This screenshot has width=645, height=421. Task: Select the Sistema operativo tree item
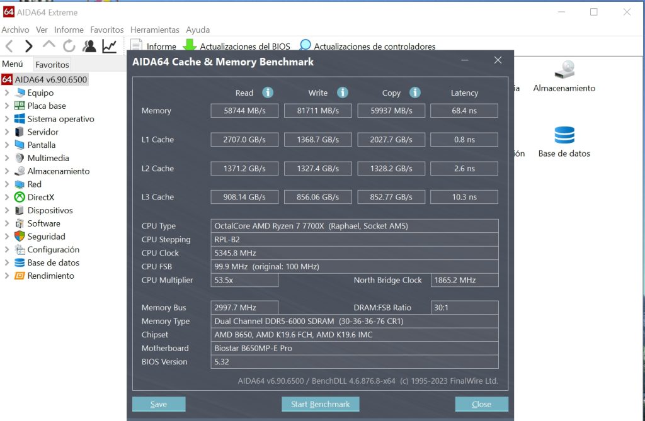pyautogui.click(x=60, y=119)
